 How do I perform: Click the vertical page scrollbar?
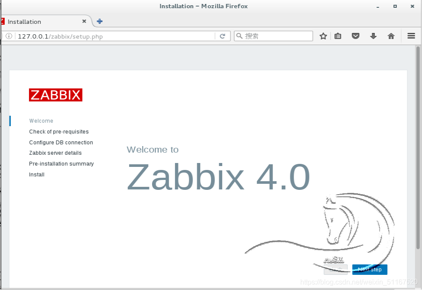(418, 148)
